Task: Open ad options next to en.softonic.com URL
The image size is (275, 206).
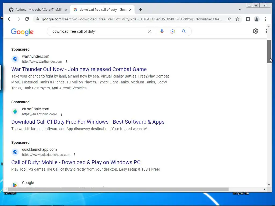Action: [x=61, y=114]
